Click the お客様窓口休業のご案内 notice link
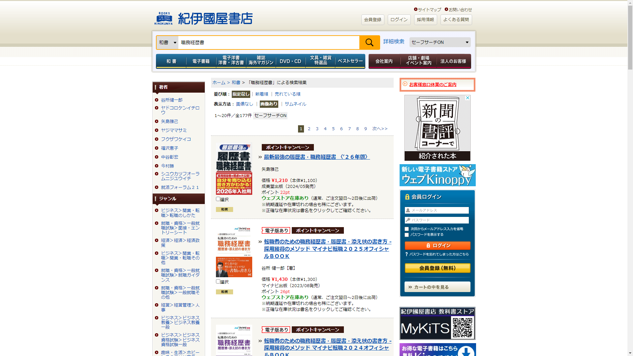Screen dimensions: 633x356 tap(433, 85)
